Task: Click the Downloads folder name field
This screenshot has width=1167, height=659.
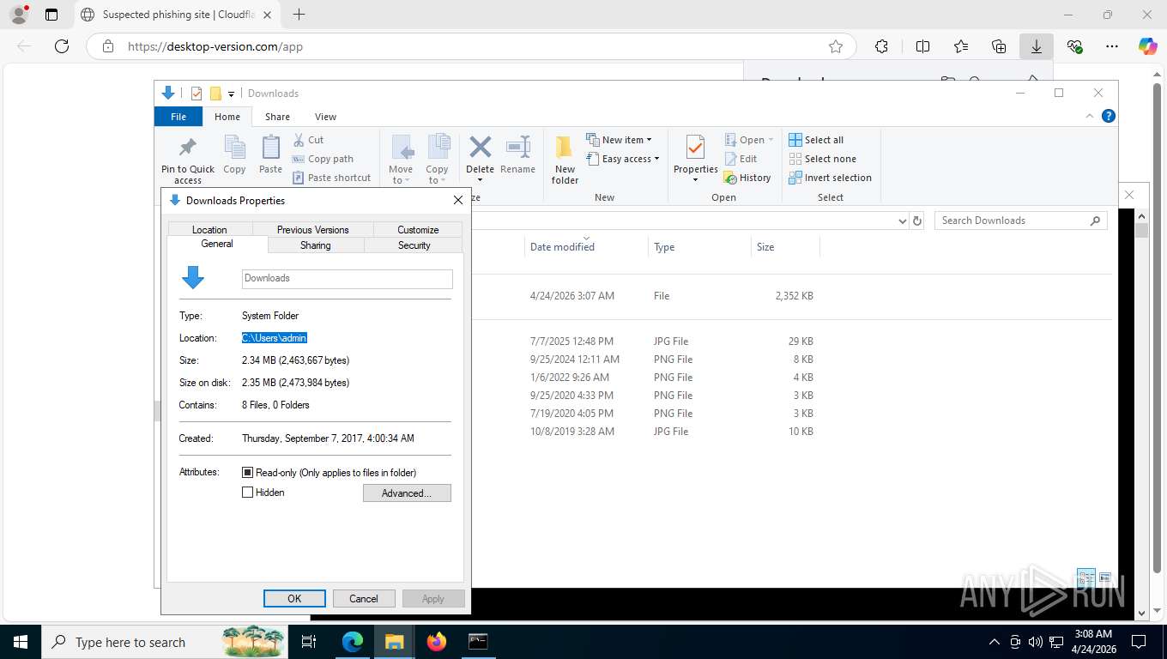Action: pyautogui.click(x=347, y=278)
